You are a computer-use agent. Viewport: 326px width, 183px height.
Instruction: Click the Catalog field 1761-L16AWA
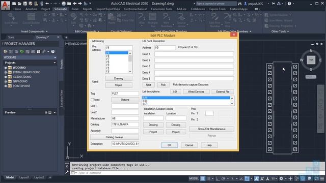tap(125, 125)
